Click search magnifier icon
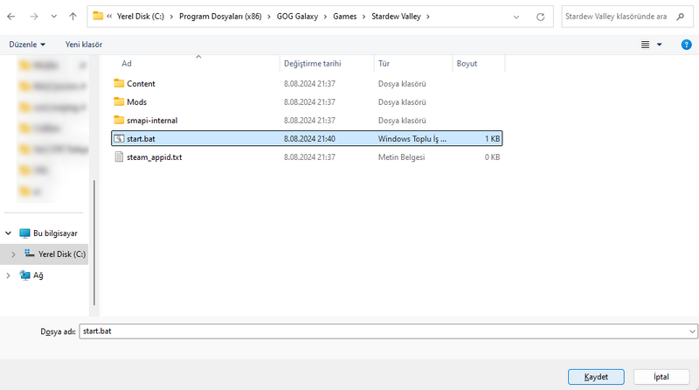 pos(681,17)
